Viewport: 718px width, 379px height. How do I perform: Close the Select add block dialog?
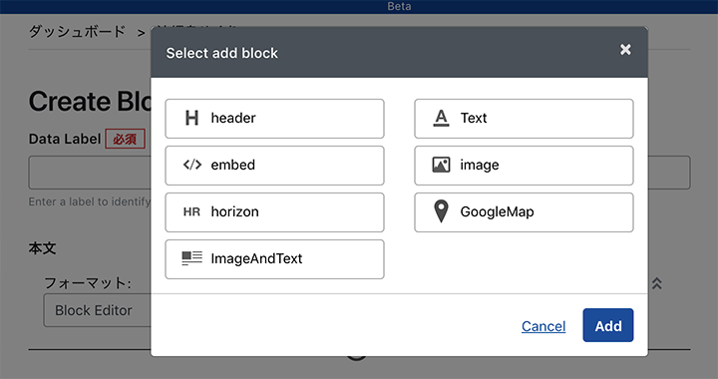(x=625, y=50)
